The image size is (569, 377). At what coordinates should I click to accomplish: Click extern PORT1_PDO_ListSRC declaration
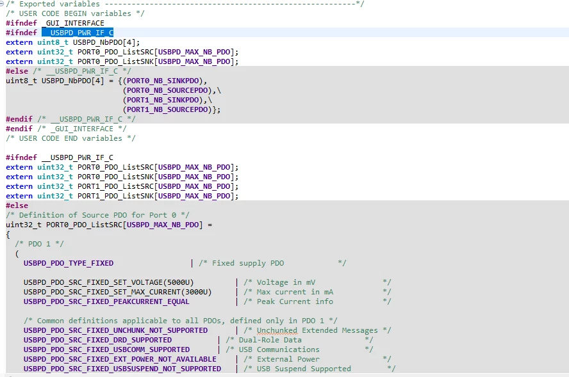click(122, 186)
